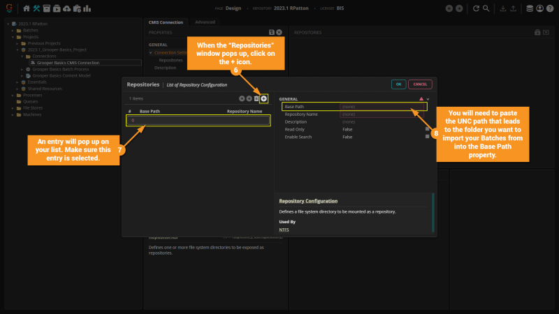Collapse the Connection Settings property group
This screenshot has height=314, width=559.
point(151,53)
